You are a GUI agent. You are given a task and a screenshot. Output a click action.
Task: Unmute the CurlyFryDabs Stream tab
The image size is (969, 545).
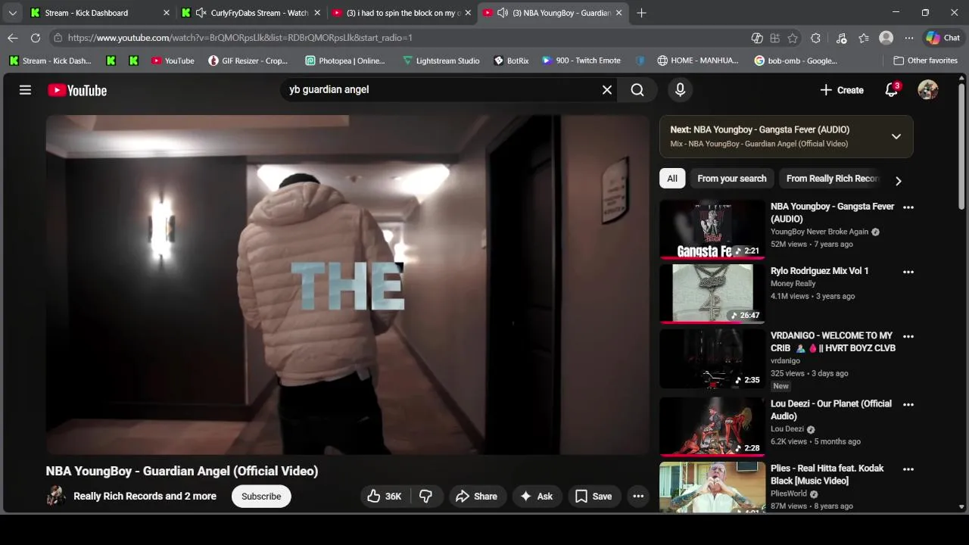(x=201, y=13)
